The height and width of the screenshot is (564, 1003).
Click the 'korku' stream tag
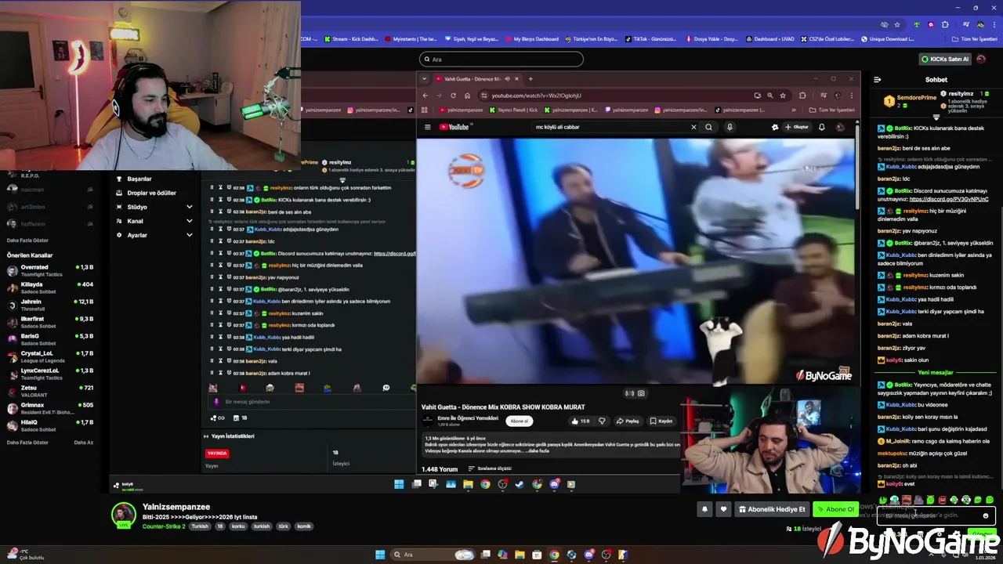pyautogui.click(x=237, y=526)
